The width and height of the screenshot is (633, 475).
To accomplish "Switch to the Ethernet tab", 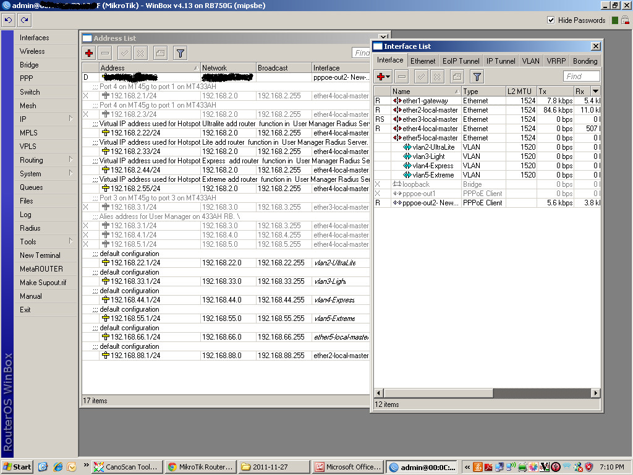I will coord(423,61).
